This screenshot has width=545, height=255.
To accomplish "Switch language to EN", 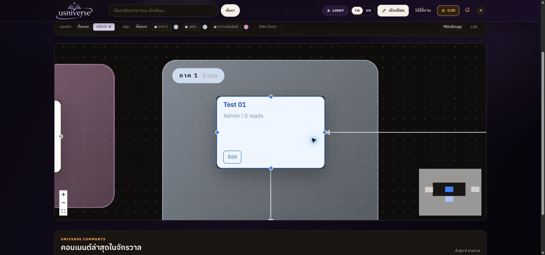I will coord(368,10).
